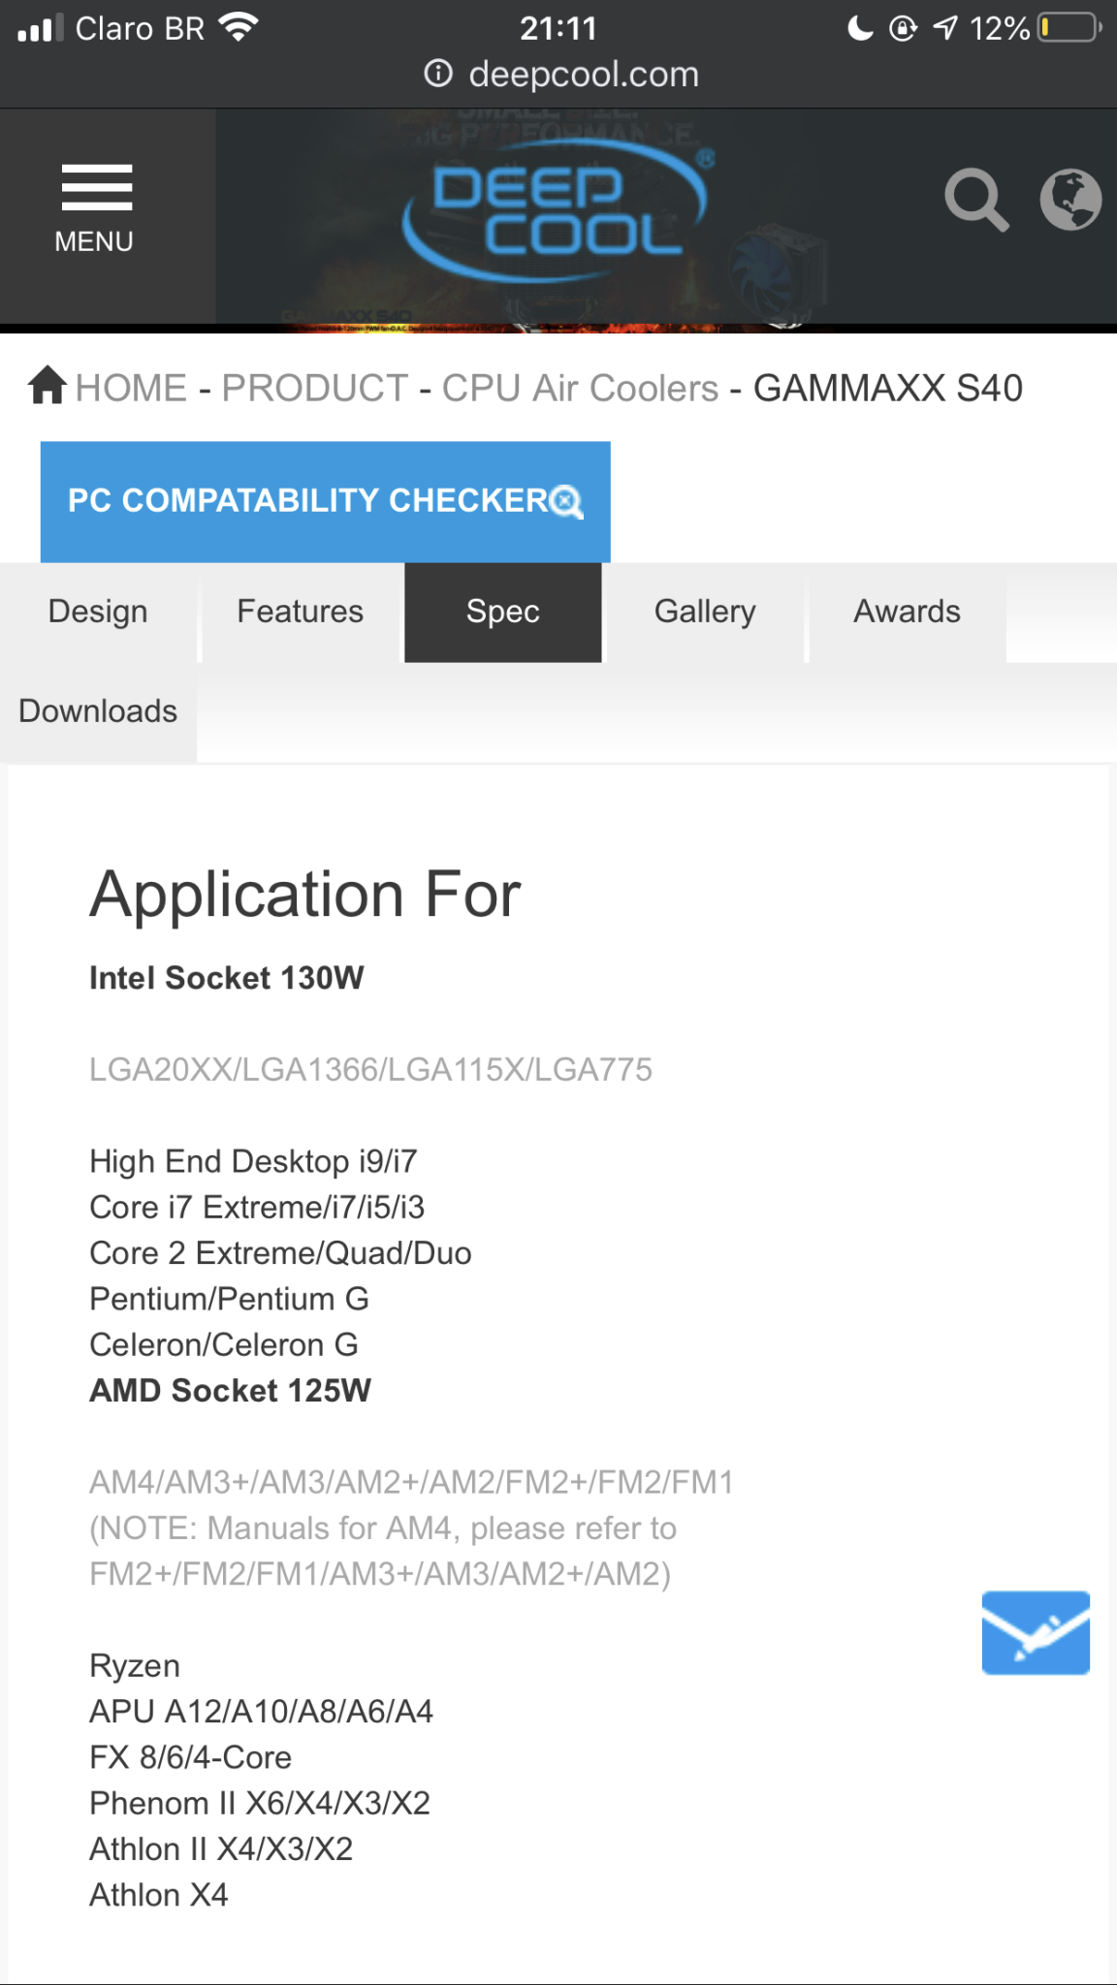
Task: Open CPU Air Coolers breadcrumb link
Action: (580, 389)
